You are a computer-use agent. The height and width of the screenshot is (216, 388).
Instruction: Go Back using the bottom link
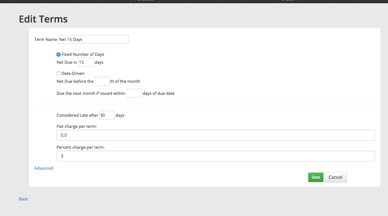(x=24, y=199)
